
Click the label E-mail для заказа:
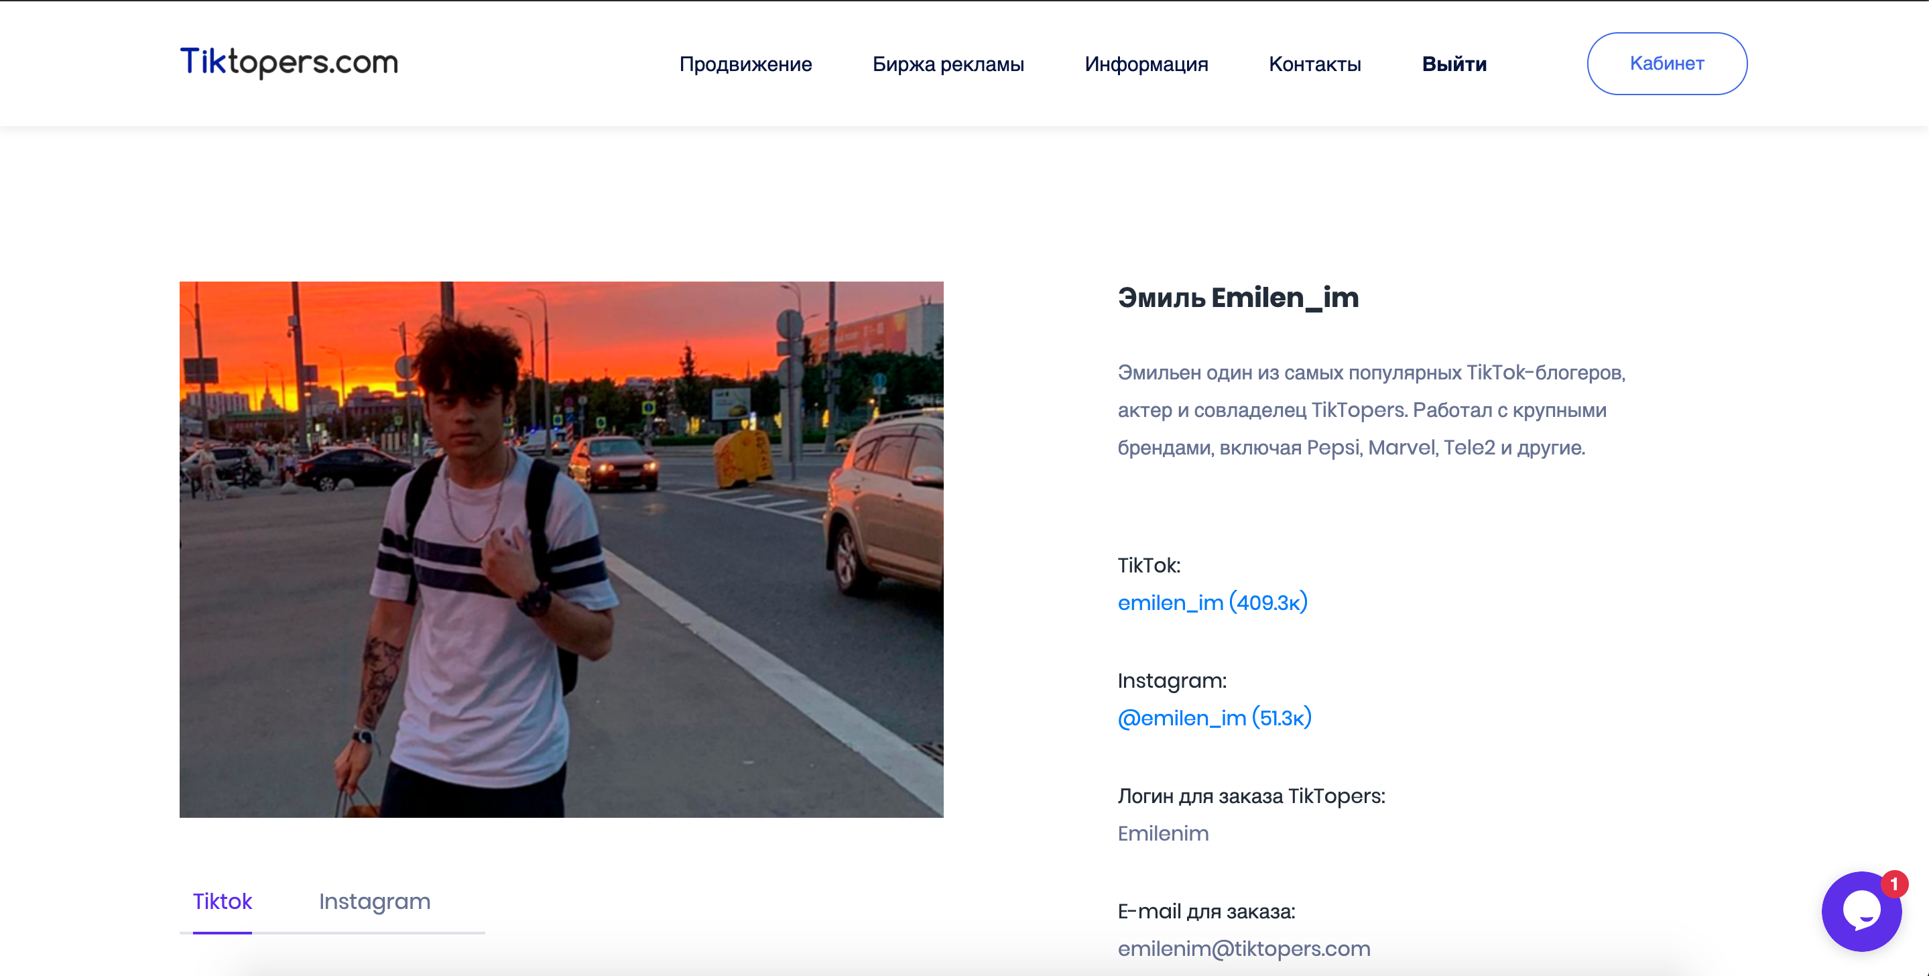pos(1206,911)
